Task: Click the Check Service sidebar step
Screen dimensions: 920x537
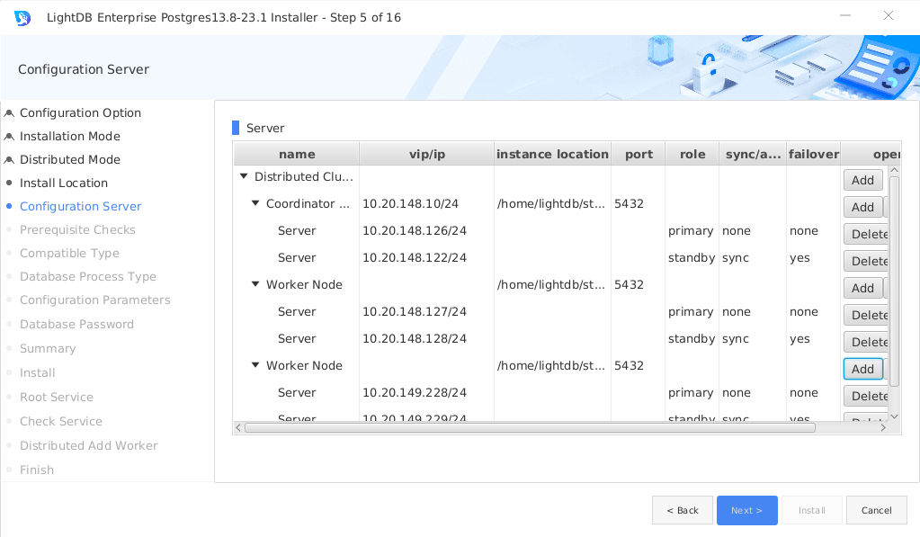Action: point(61,421)
